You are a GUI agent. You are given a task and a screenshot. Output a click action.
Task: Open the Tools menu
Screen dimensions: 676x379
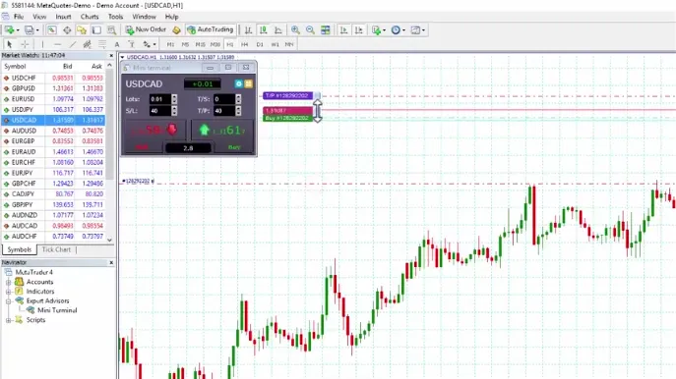coord(115,17)
